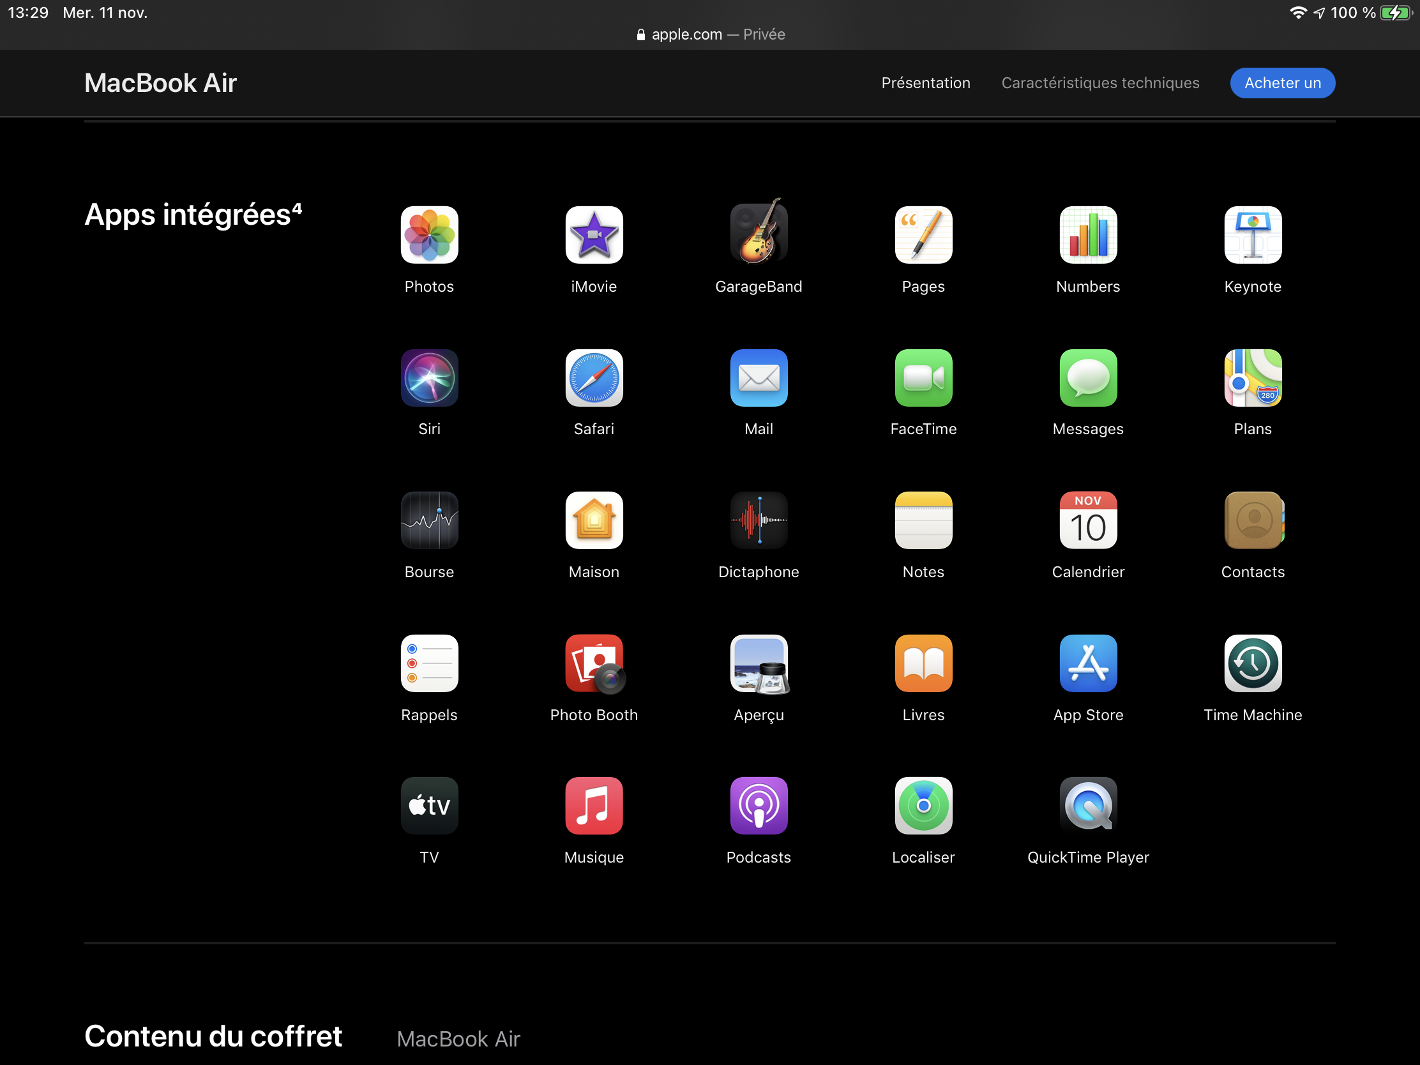Click the GarageBand guitar icon
The image size is (1420, 1065).
click(x=758, y=234)
